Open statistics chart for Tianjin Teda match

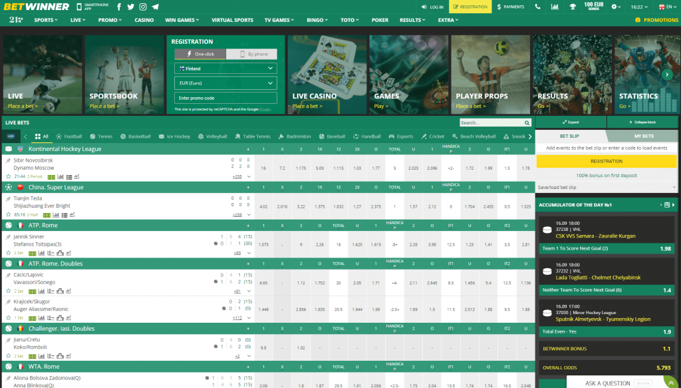(x=56, y=215)
